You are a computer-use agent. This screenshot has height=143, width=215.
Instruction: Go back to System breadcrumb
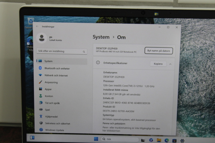(x=101, y=37)
